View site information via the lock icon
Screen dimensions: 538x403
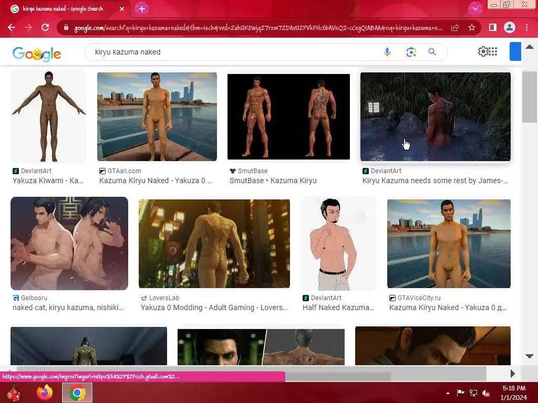point(66,28)
